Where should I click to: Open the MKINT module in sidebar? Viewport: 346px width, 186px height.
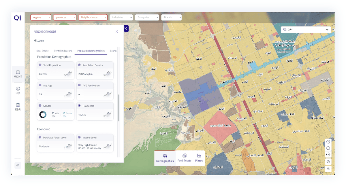(18, 74)
